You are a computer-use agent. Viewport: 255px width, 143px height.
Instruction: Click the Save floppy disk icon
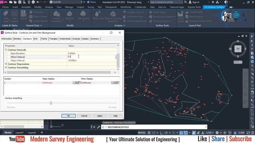tap(20, 2)
